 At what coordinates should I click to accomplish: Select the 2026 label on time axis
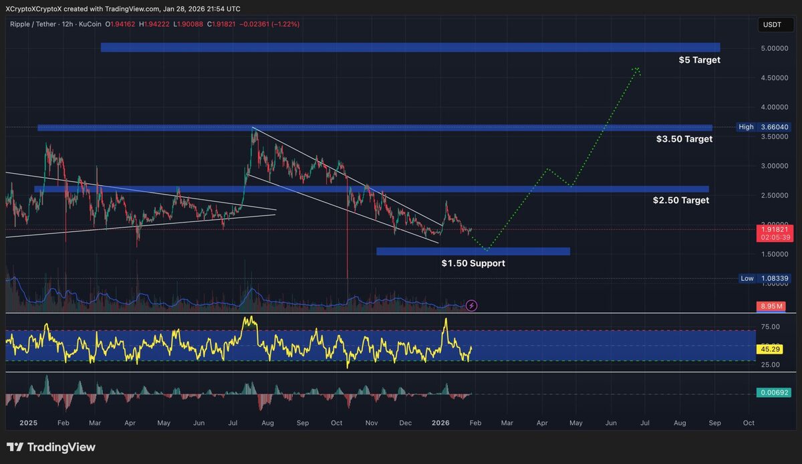(440, 423)
